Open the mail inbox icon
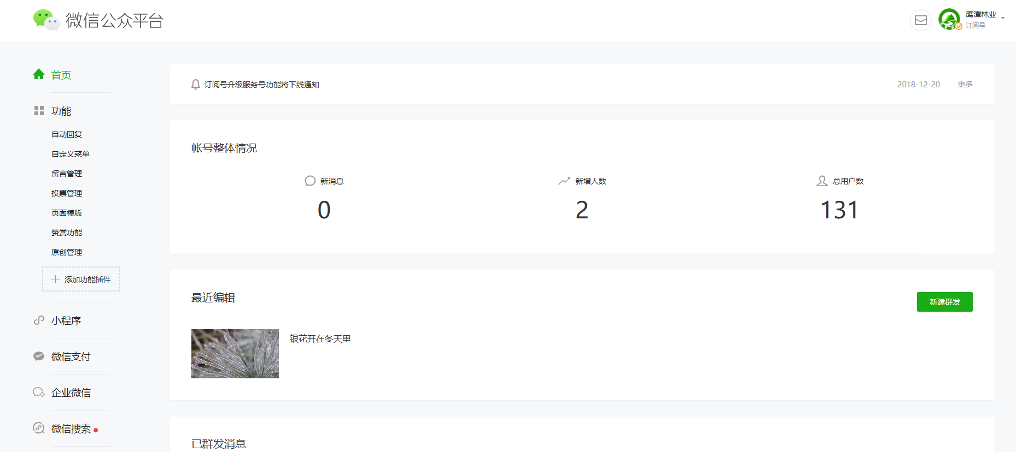 coord(921,20)
